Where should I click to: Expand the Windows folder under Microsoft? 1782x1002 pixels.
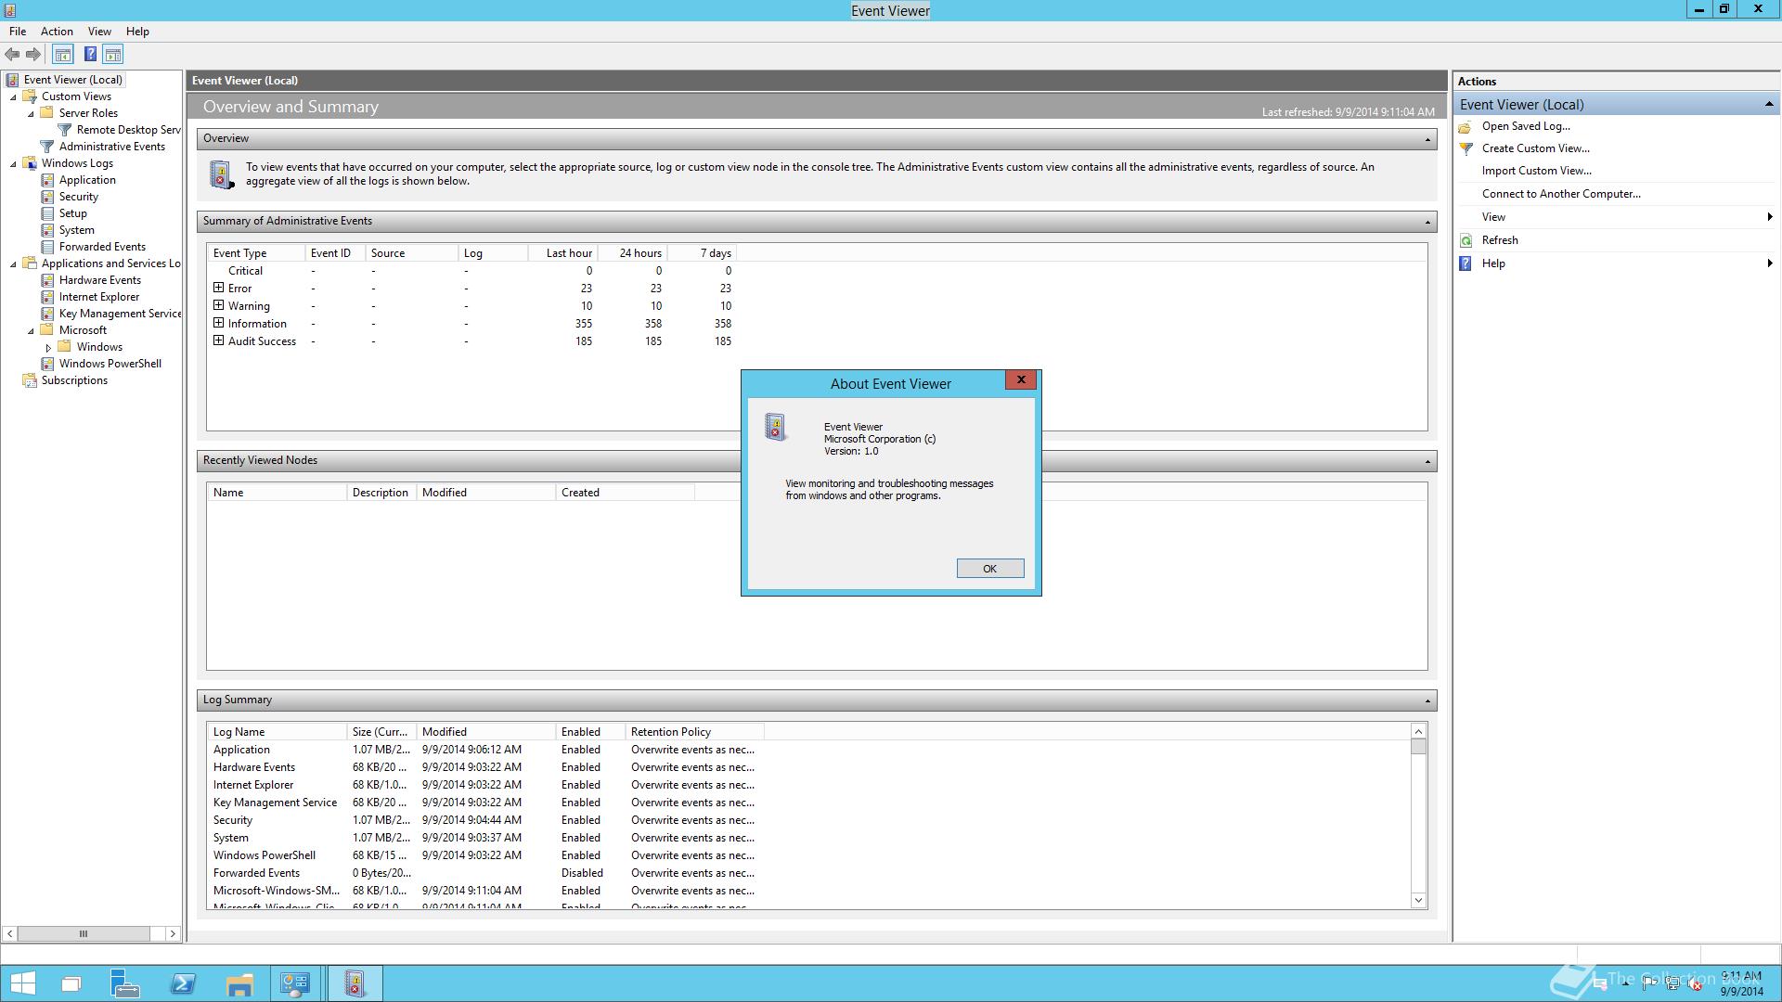(48, 348)
